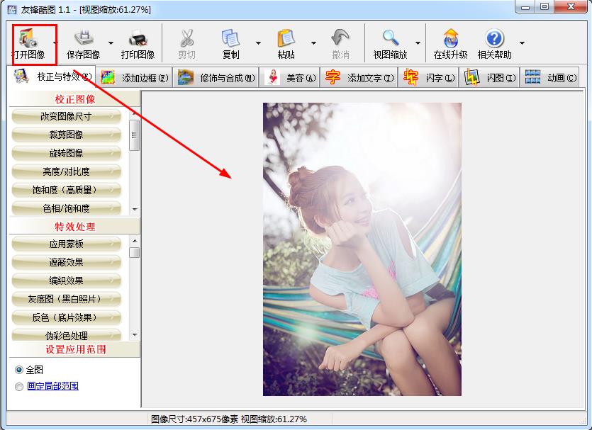Select the 全图 radio button
This screenshot has width=592, height=430.
pyautogui.click(x=19, y=370)
